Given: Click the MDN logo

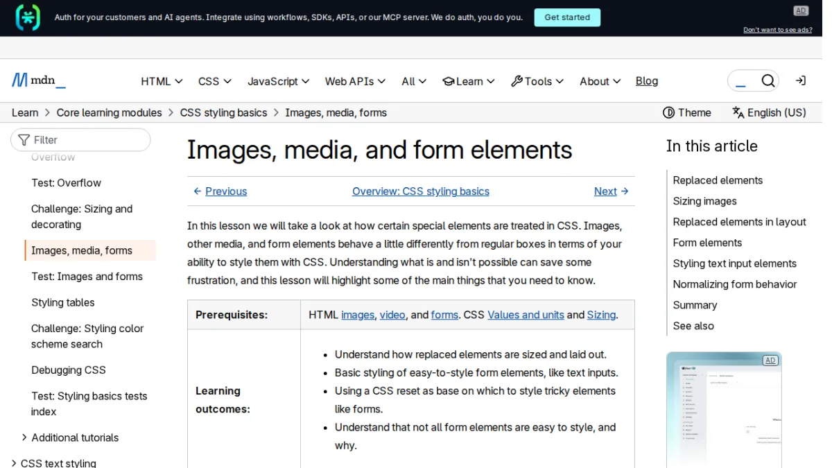Looking at the screenshot, I should (x=39, y=80).
